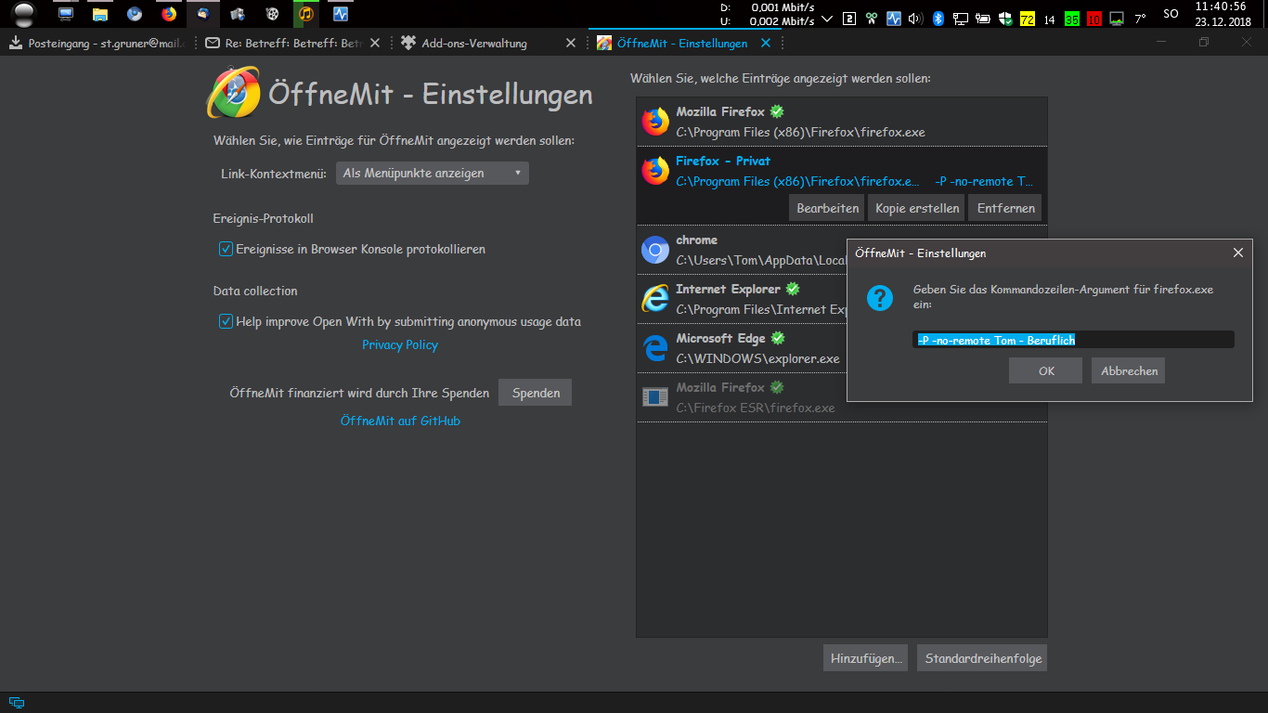Open Firefox from the taskbar

click(168, 14)
